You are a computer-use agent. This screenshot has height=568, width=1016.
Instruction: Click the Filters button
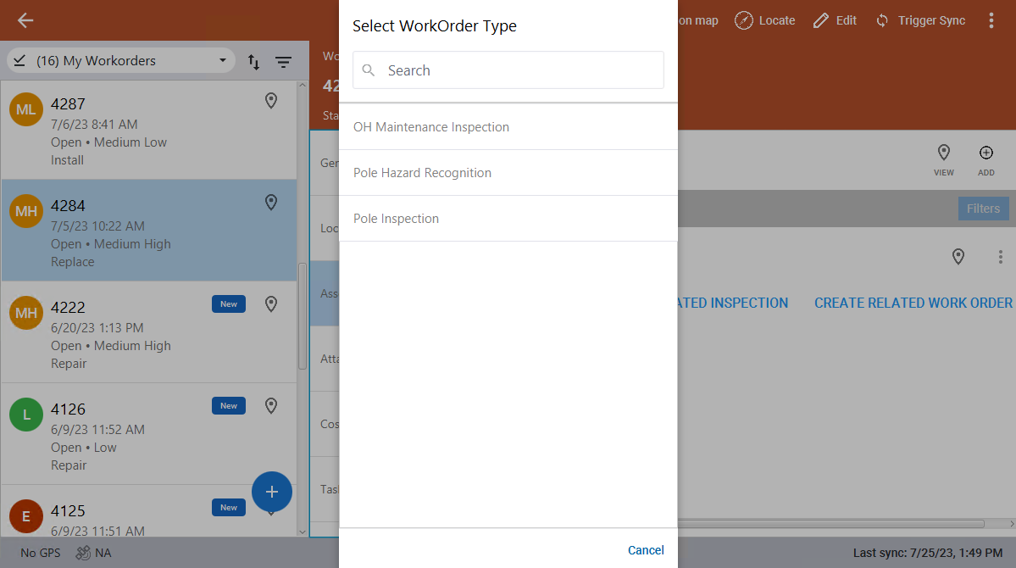tap(983, 208)
